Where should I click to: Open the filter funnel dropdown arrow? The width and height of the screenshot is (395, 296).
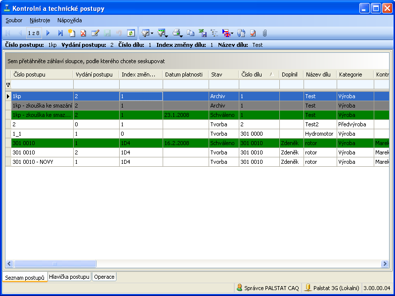[152, 34]
